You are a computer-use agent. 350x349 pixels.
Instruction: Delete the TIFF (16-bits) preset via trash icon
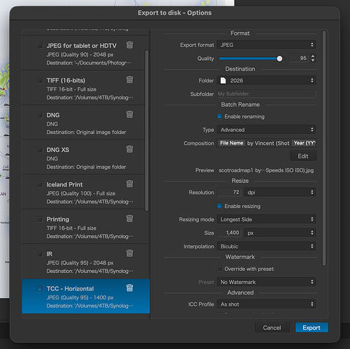[x=130, y=80]
